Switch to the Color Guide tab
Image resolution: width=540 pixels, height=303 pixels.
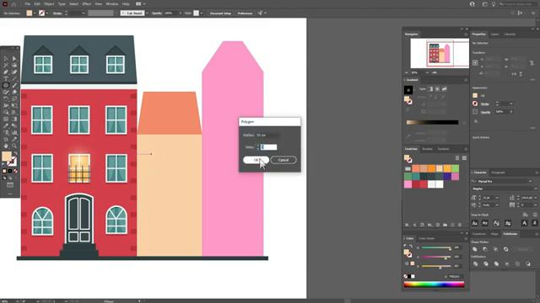pyautogui.click(x=426, y=238)
